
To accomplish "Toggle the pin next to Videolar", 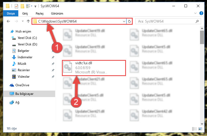I will click(53, 77).
